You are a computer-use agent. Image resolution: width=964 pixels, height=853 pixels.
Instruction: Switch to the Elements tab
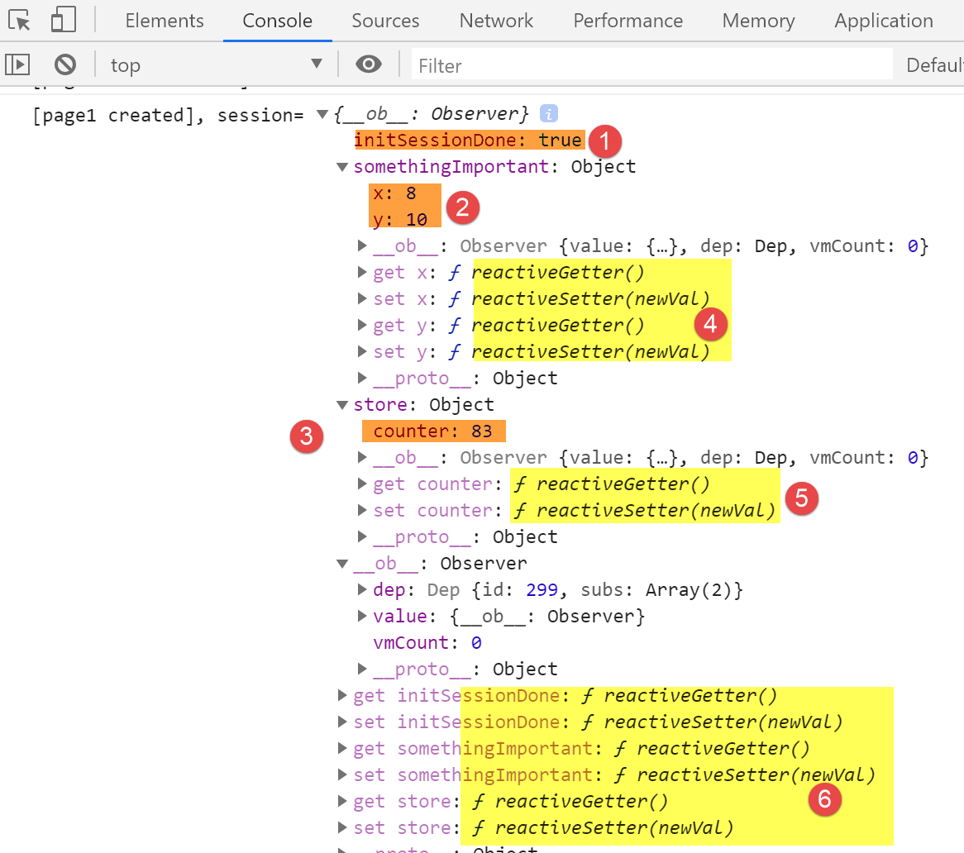[x=165, y=21]
